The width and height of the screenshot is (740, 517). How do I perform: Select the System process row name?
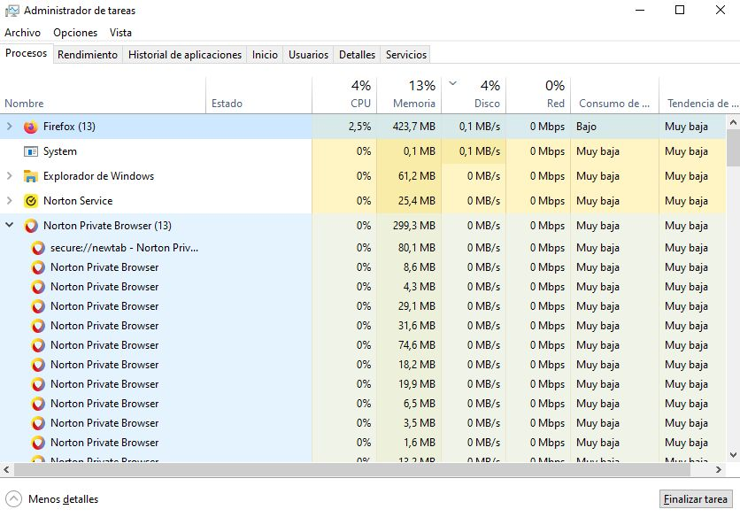(60, 151)
